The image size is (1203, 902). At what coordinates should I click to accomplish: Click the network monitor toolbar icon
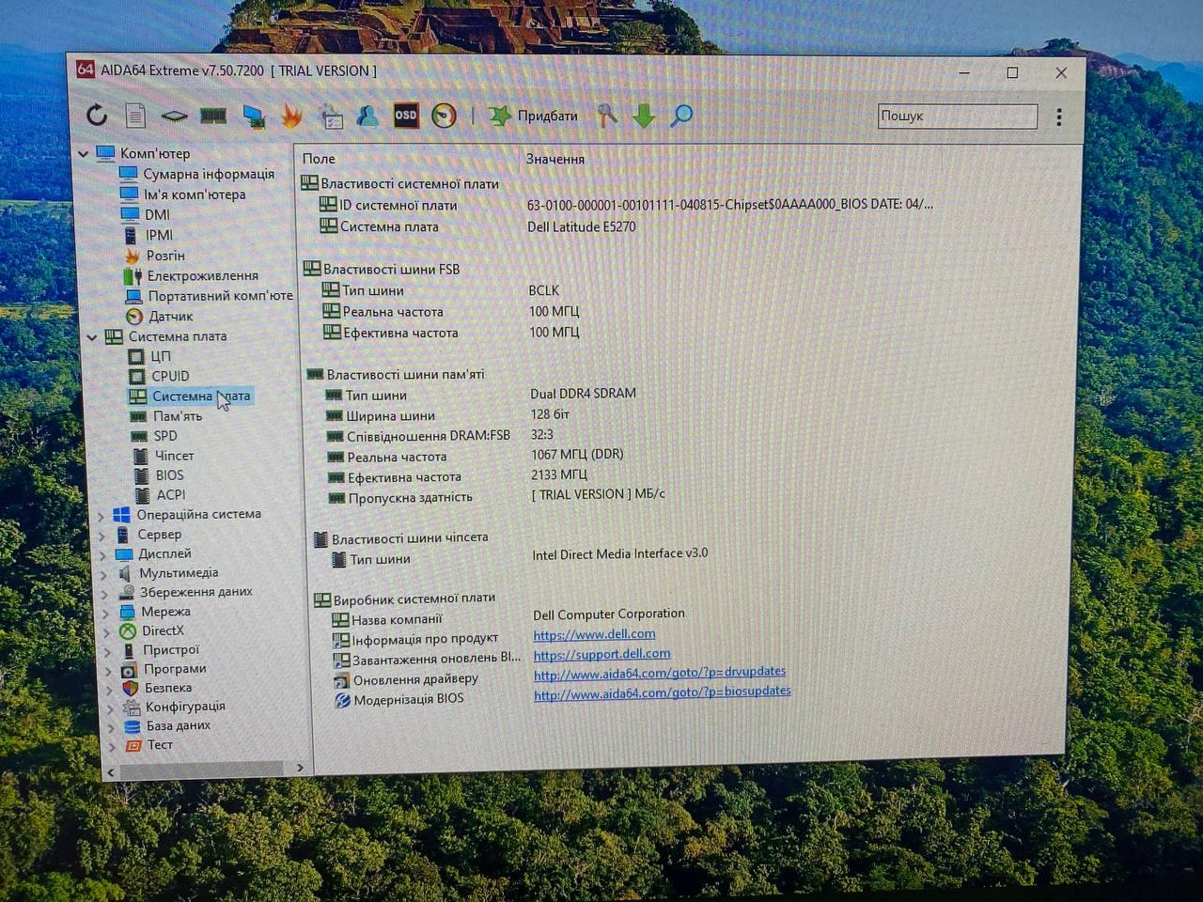click(253, 116)
